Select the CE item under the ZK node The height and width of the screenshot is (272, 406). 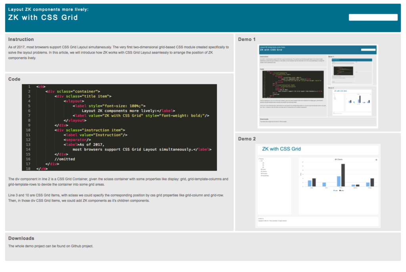pos(263,163)
